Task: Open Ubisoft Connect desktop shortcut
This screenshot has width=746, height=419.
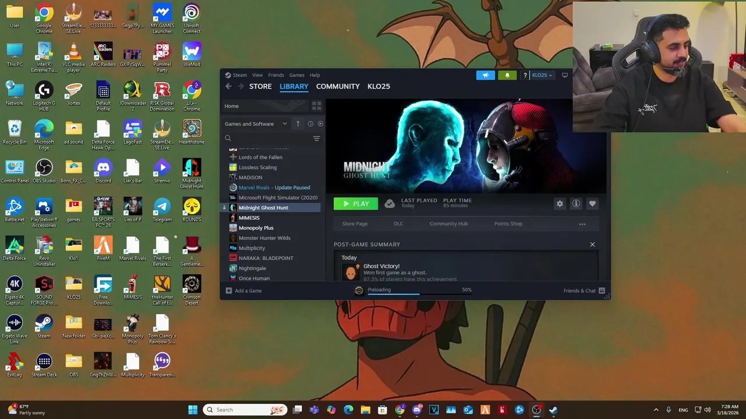Action: (x=192, y=19)
